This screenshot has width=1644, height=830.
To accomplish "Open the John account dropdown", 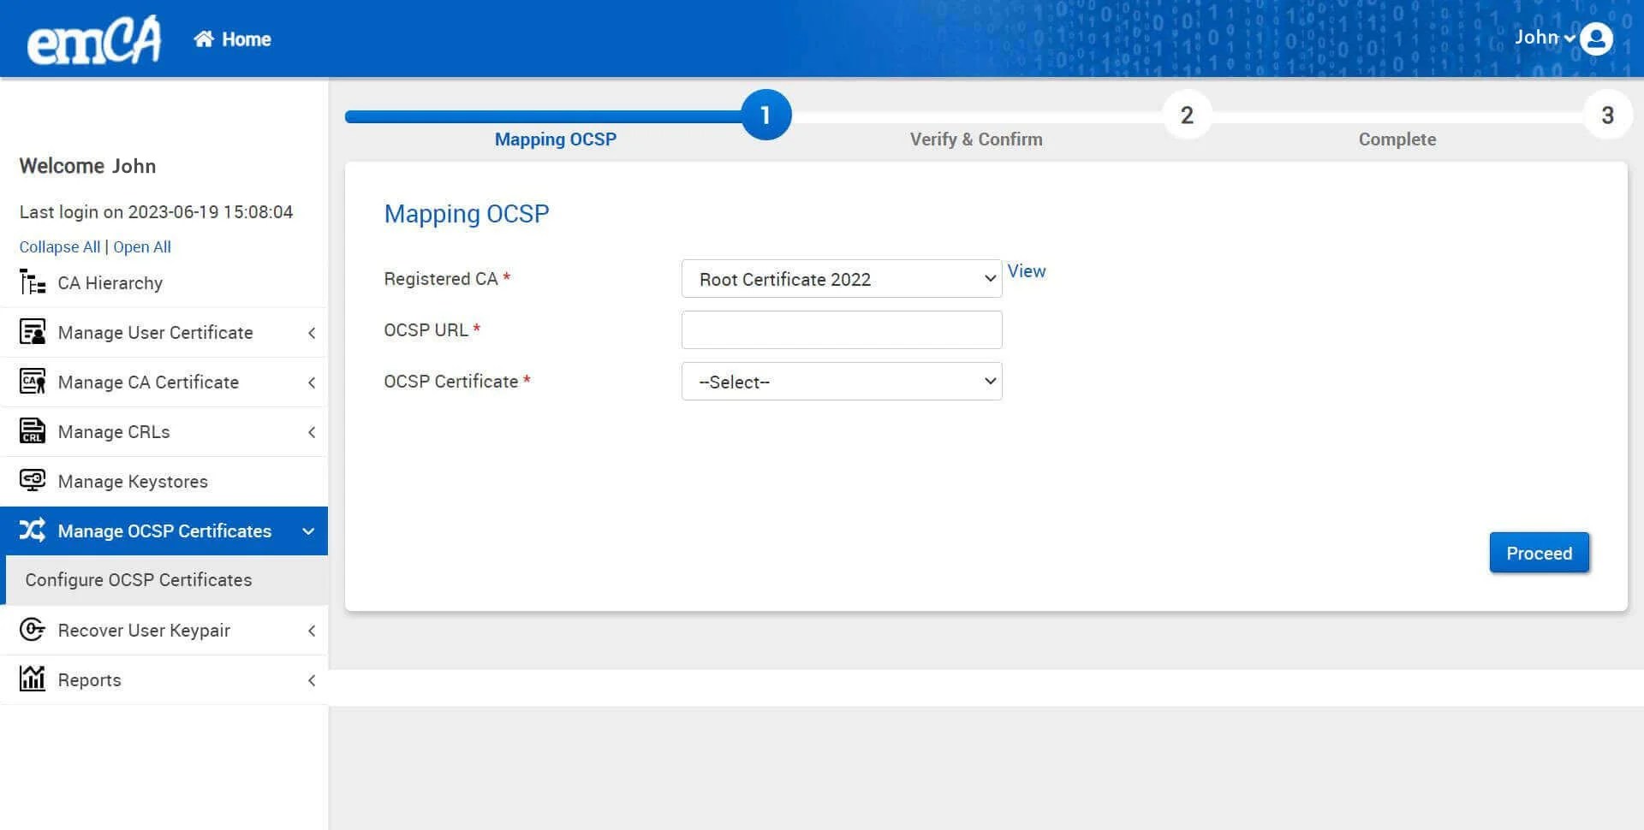I will coord(1541,38).
